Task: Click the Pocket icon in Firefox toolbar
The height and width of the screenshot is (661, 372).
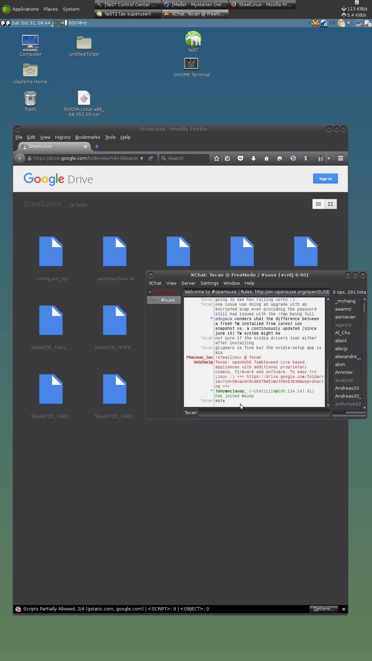Action: (240, 158)
